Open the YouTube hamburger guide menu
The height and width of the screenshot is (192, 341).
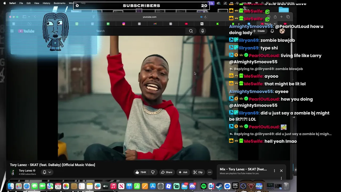point(12,31)
